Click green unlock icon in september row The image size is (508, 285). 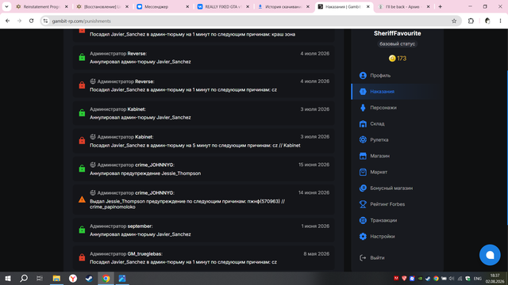(82, 230)
